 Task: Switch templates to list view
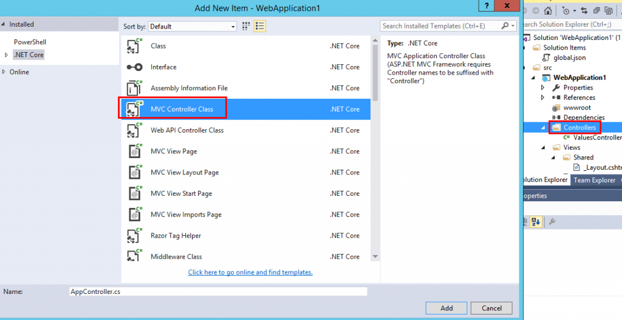coord(260,26)
